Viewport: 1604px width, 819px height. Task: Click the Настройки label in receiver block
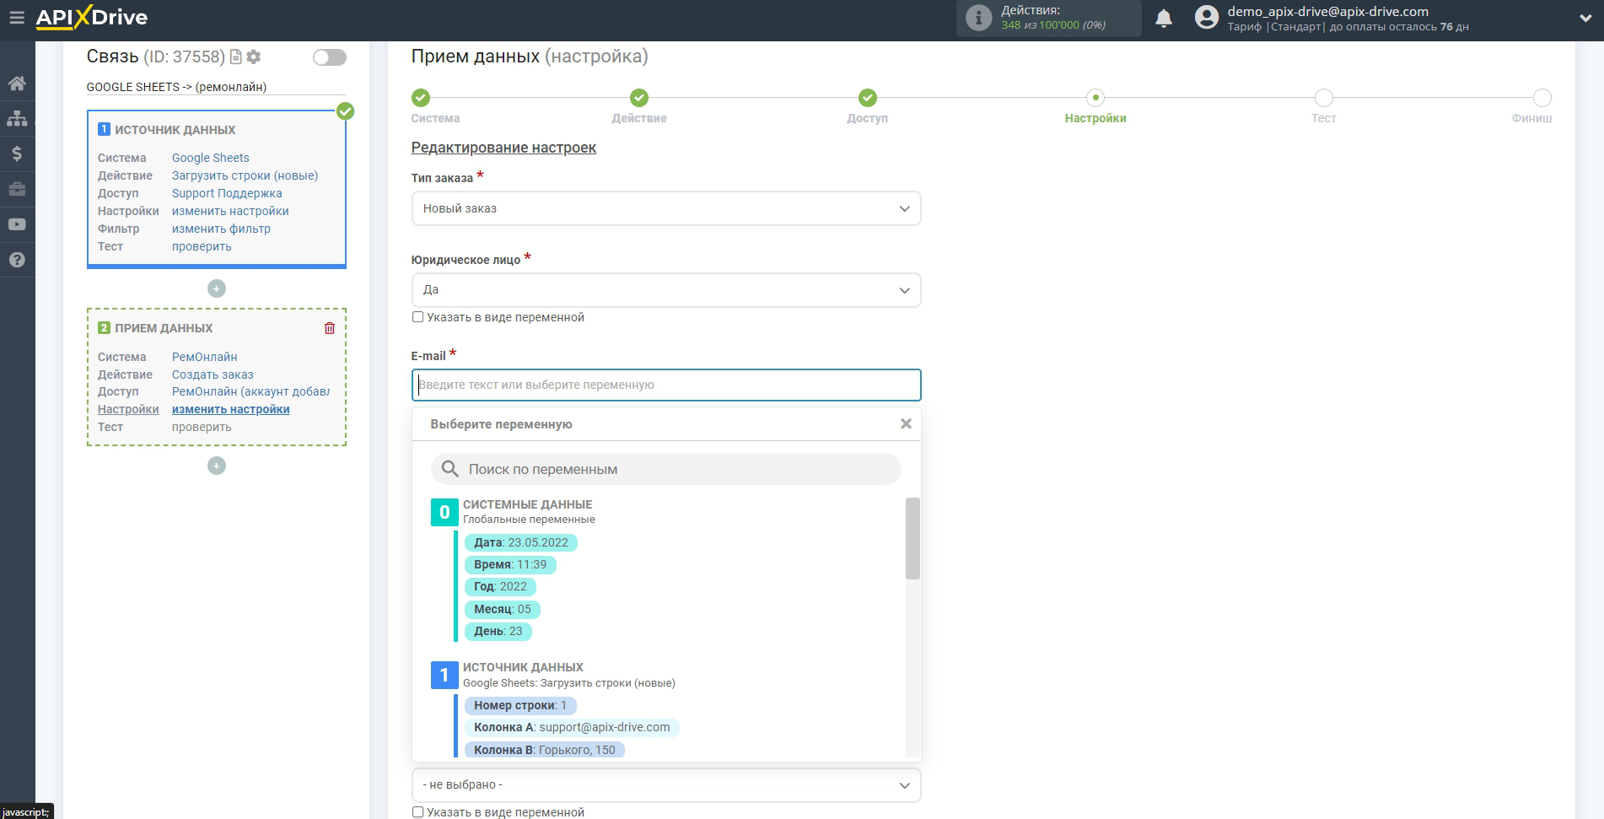coord(128,409)
